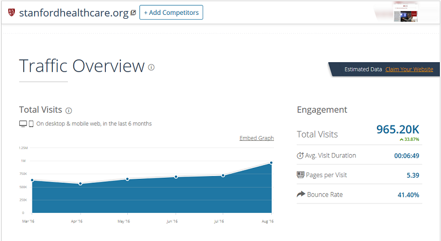Click the mobile phone icon
The width and height of the screenshot is (441, 241).
[x=31, y=124]
